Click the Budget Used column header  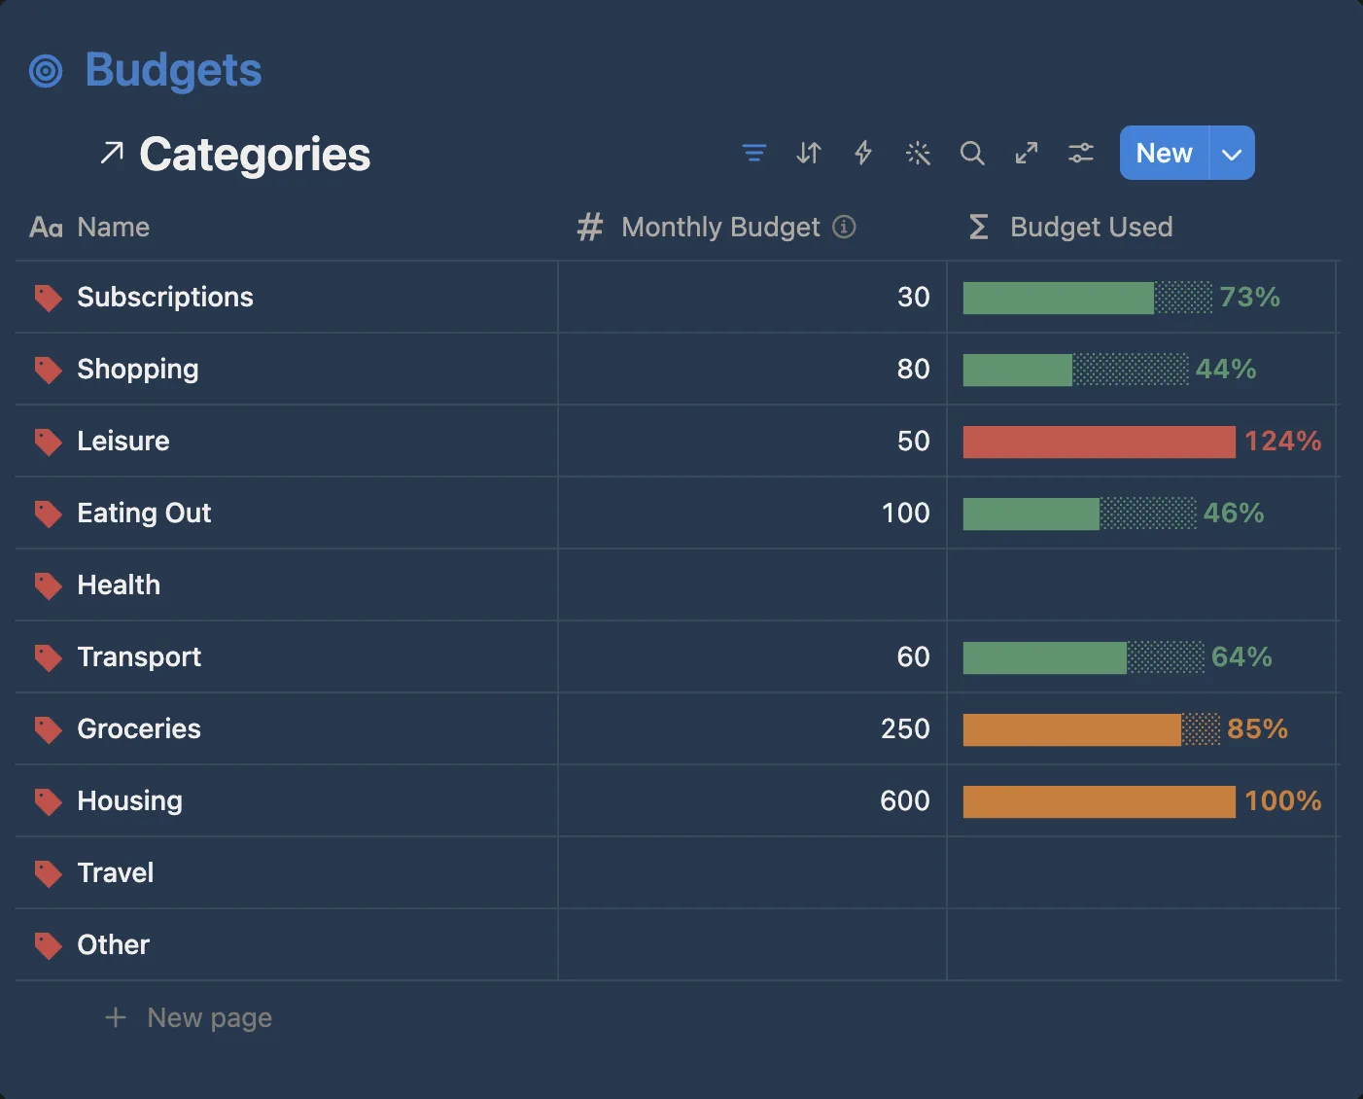coord(1070,227)
